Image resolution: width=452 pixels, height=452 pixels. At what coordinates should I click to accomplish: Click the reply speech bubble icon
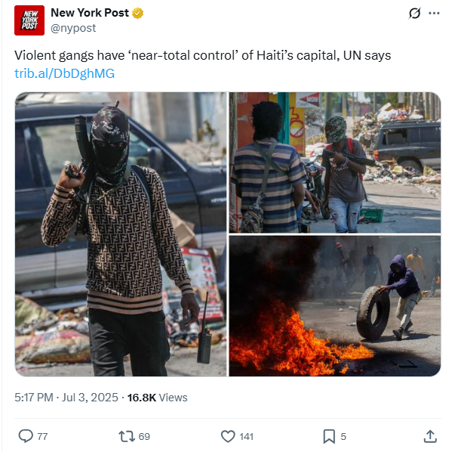pyautogui.click(x=26, y=436)
